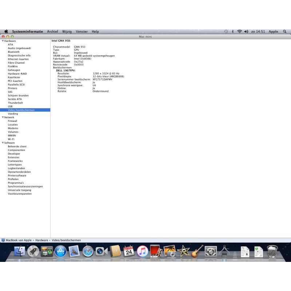Open the Apple logo menu
Image resolution: width=291 pixels, height=291 pixels.
point(6,31)
